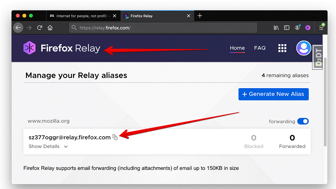The height and width of the screenshot is (189, 336).
Task: Go back with the browser back arrow
Action: 18,28
